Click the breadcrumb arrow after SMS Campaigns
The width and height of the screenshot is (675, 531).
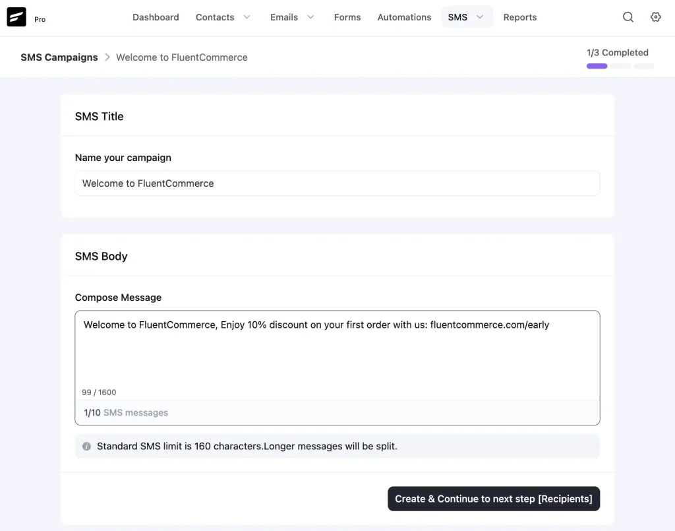[x=107, y=57]
